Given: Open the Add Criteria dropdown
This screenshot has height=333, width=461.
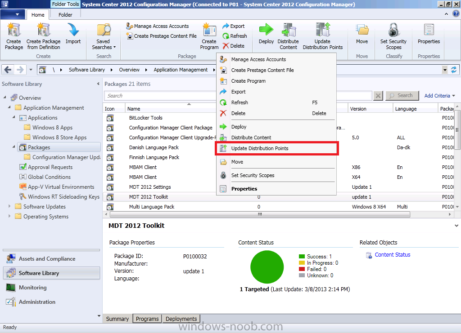Looking at the screenshot, I should [x=439, y=96].
